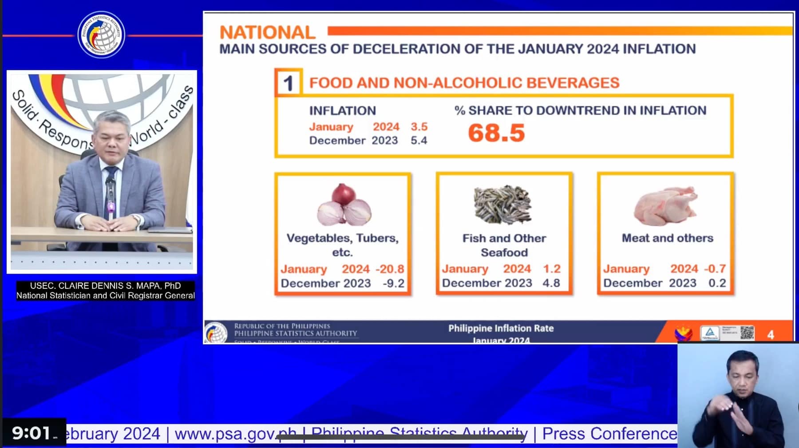The height and width of the screenshot is (448, 799).
Task: Click the December 2023 5.4 inflation row
Action: click(x=368, y=140)
